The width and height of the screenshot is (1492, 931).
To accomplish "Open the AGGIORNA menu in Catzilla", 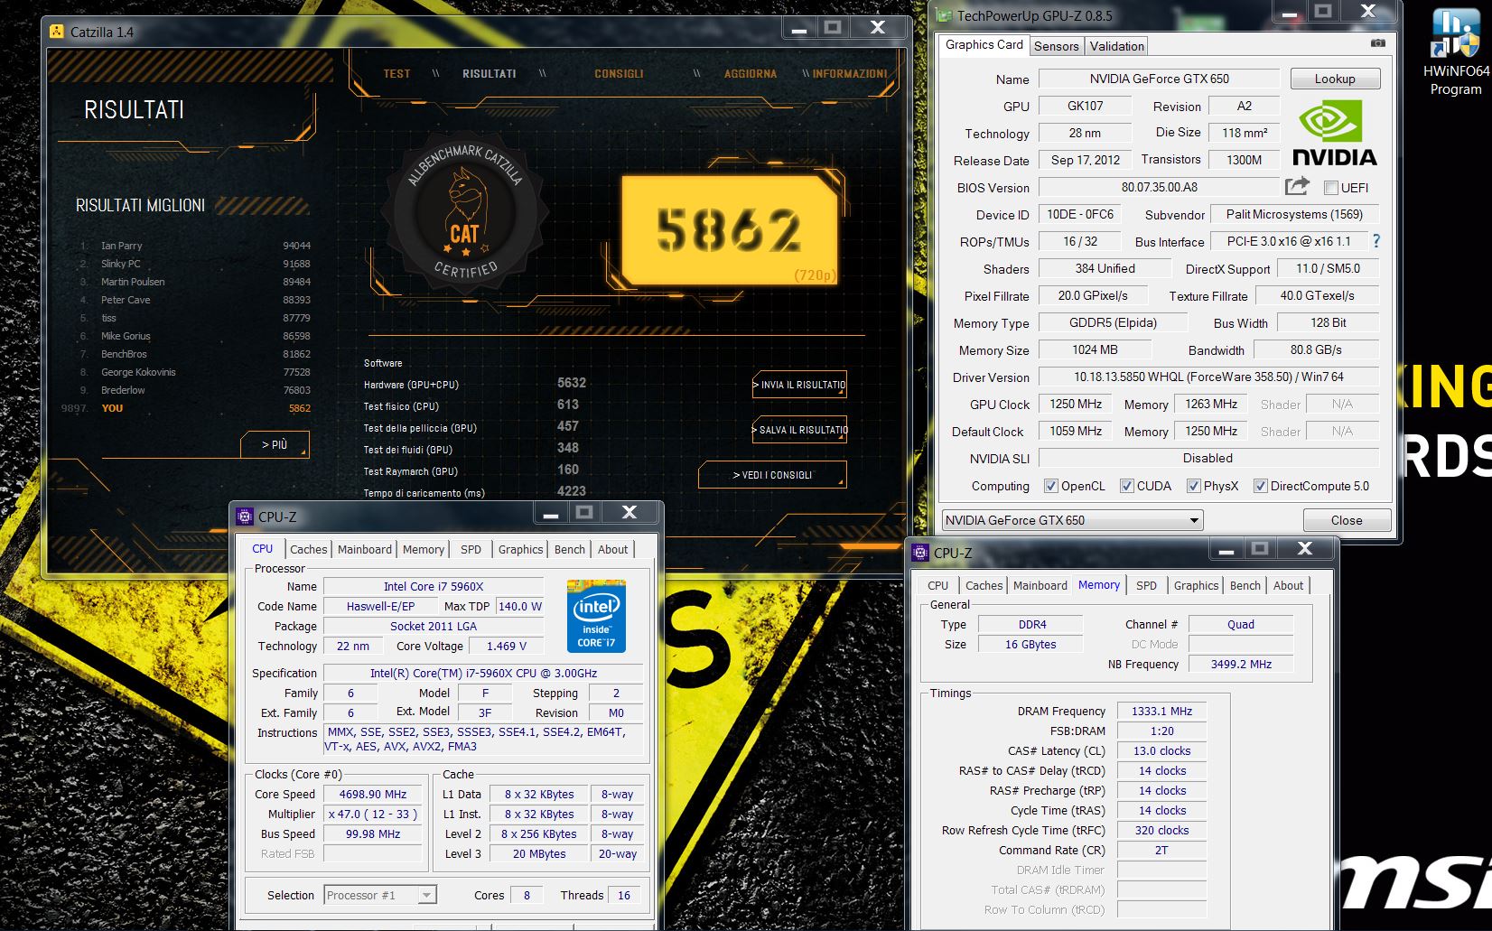I will [x=750, y=74].
